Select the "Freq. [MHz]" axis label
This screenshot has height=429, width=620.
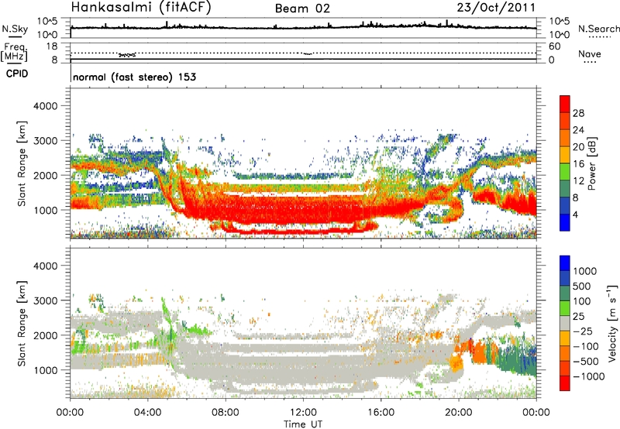click(x=14, y=53)
